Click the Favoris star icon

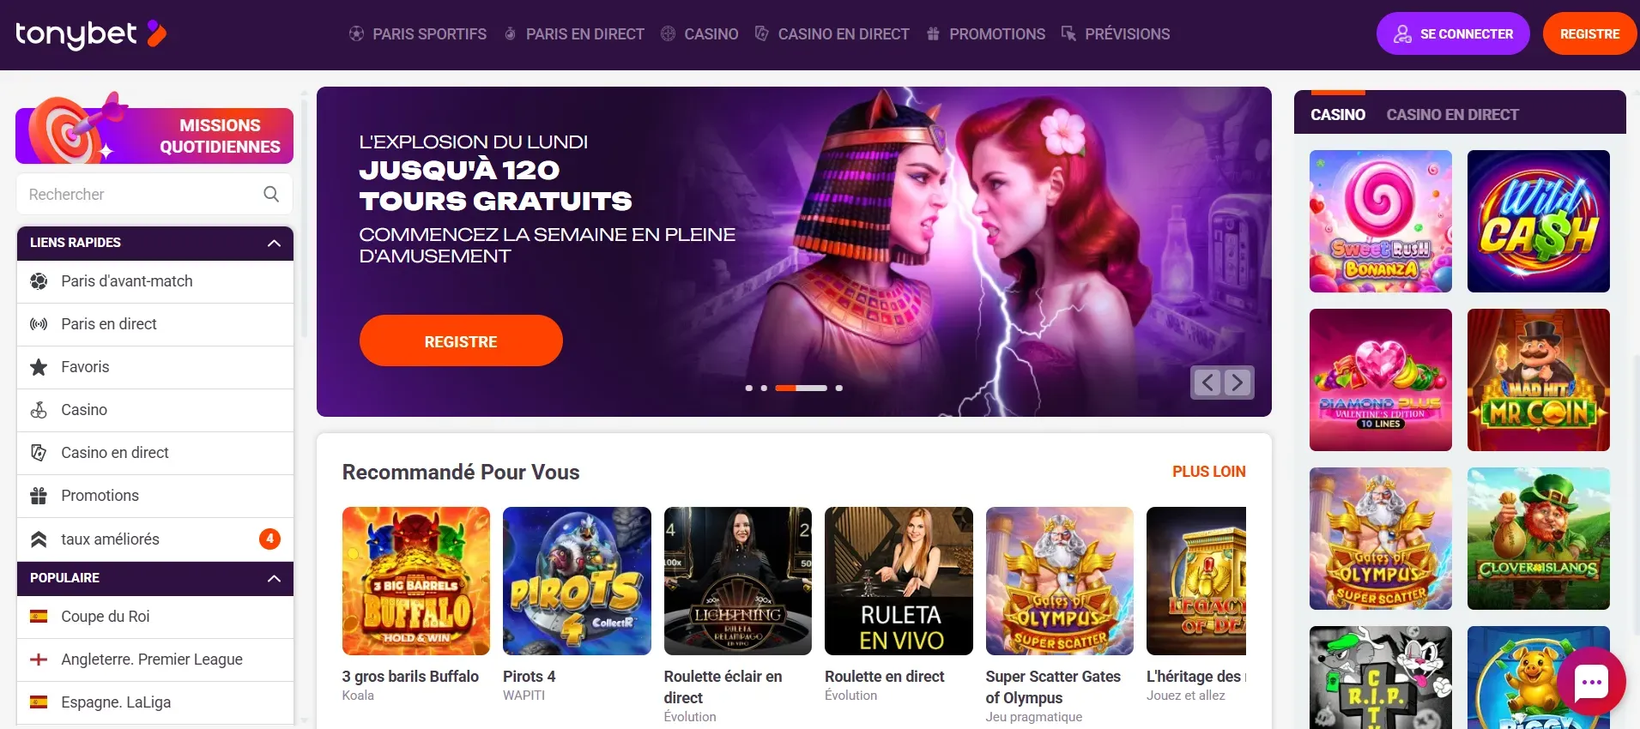pyautogui.click(x=39, y=367)
